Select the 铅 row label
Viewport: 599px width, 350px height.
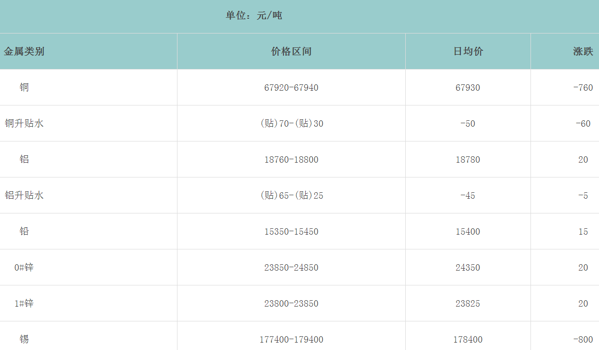click(x=24, y=231)
